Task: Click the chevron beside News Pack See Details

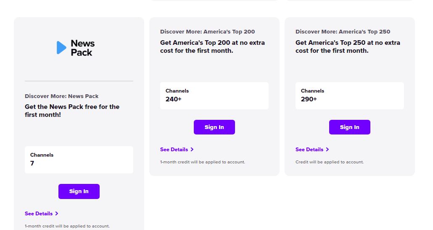Action: (57, 214)
